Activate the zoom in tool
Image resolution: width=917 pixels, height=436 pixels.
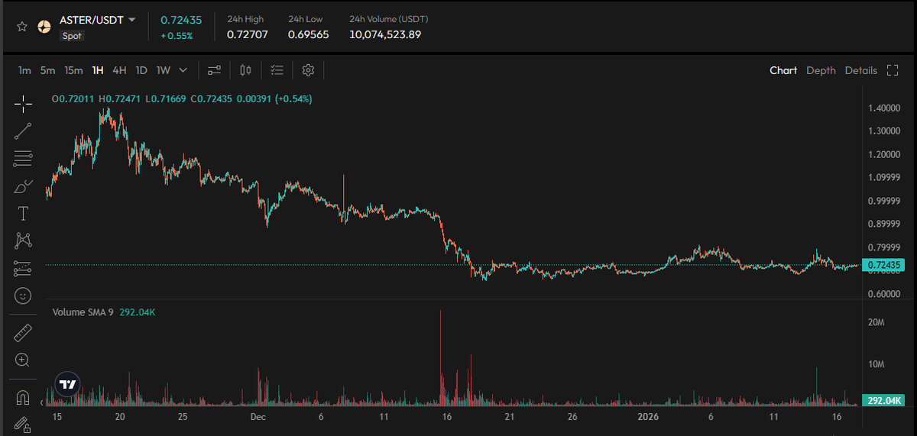[22, 360]
